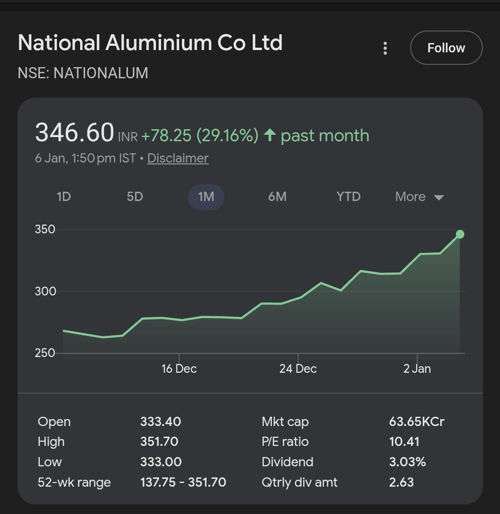Click the P/E ratio label
The width and height of the screenshot is (500, 514).
[285, 442]
